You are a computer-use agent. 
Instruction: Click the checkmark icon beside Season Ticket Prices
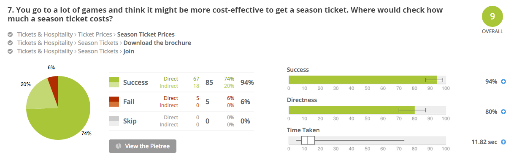coord(10,34)
